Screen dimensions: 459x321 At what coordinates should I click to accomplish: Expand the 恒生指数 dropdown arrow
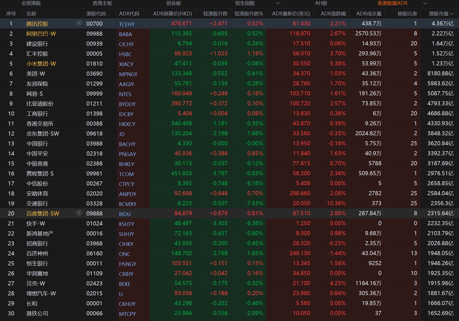click(x=278, y=3)
